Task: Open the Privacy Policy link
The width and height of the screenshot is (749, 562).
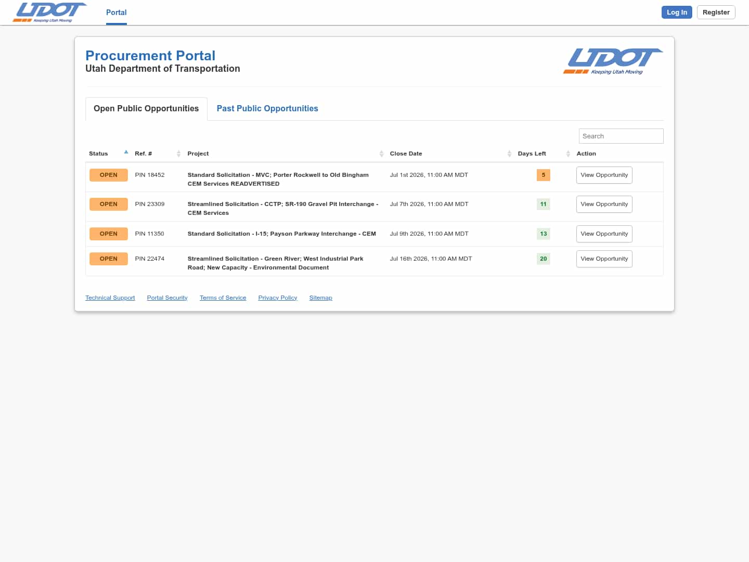Action: [277, 298]
